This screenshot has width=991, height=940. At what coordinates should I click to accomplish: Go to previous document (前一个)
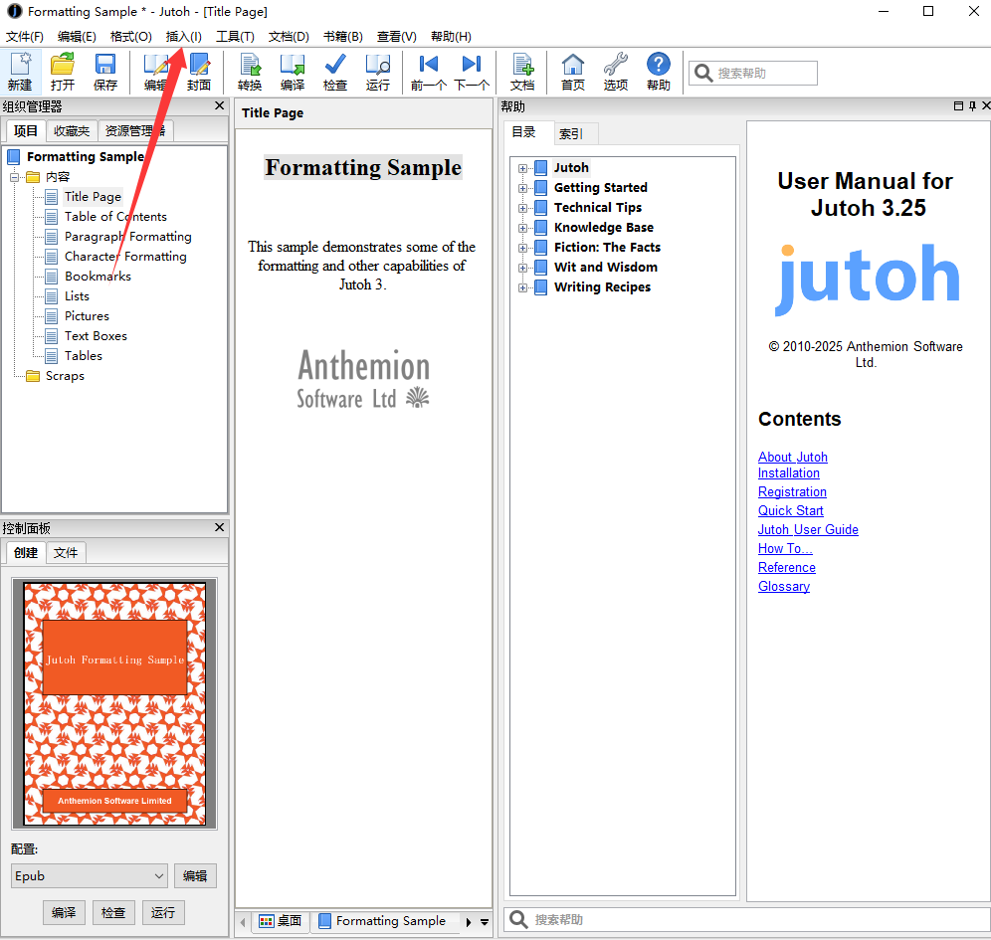point(429,72)
